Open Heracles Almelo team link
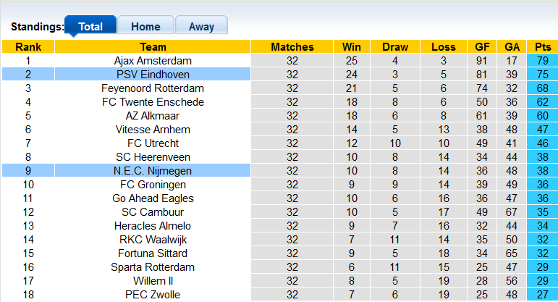The image size is (558, 302). (153, 226)
